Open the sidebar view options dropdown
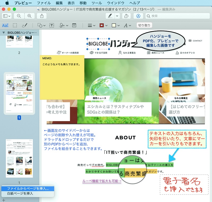 (x=7, y=16)
